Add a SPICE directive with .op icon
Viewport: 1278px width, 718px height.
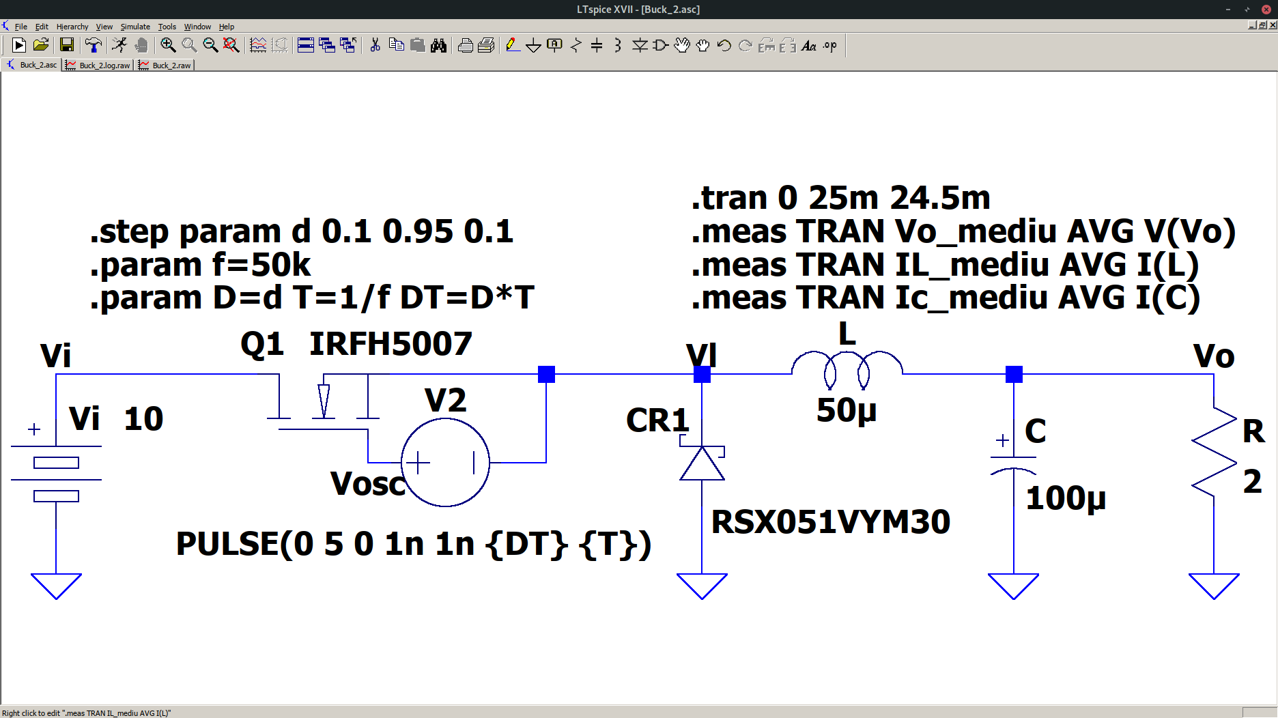830,45
